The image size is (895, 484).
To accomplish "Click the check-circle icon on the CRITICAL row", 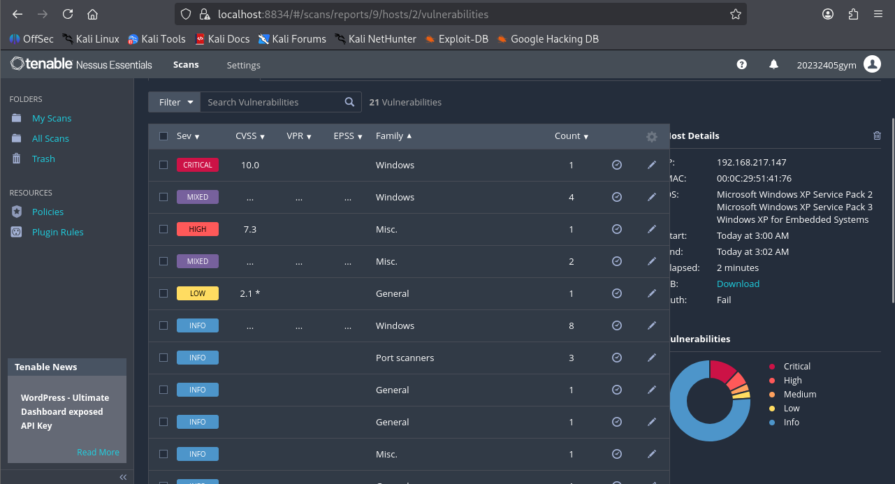I will click(617, 165).
